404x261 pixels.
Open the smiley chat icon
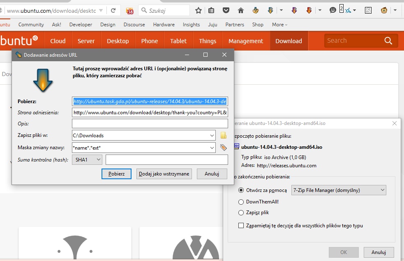click(x=332, y=11)
